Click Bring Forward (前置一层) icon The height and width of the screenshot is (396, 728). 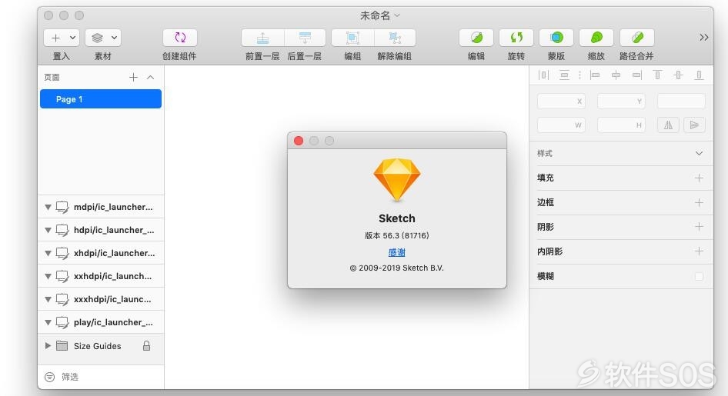pos(262,38)
